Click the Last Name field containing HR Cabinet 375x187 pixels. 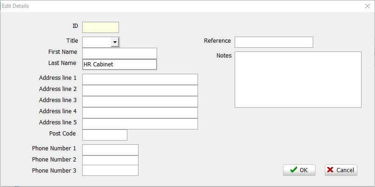119,64
